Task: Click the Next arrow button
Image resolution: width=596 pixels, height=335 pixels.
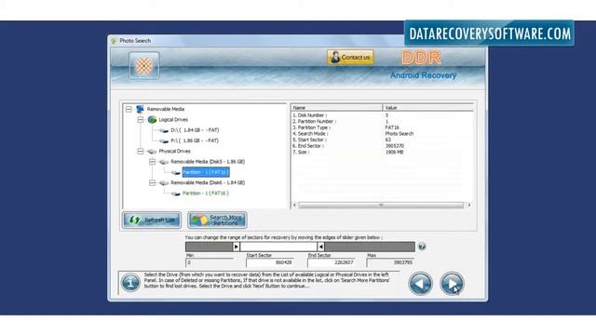Action: pos(452,283)
